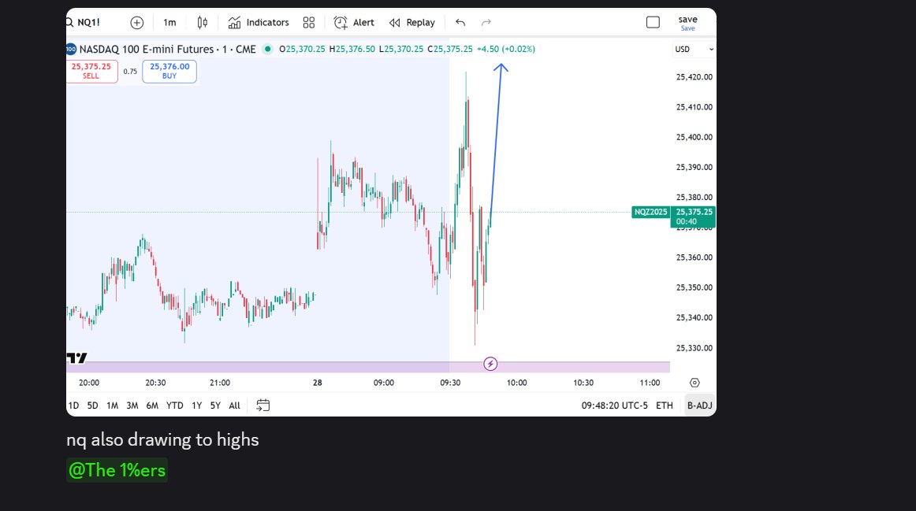Click the 25,376.00 BUY button
This screenshot has width=916, height=511.
169,71
